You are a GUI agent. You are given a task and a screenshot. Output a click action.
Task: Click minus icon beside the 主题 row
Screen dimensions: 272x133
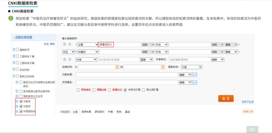click(70, 44)
